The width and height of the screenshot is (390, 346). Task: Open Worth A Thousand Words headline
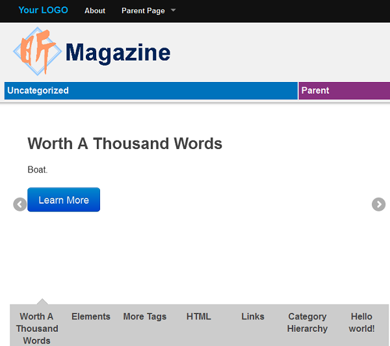[125, 144]
